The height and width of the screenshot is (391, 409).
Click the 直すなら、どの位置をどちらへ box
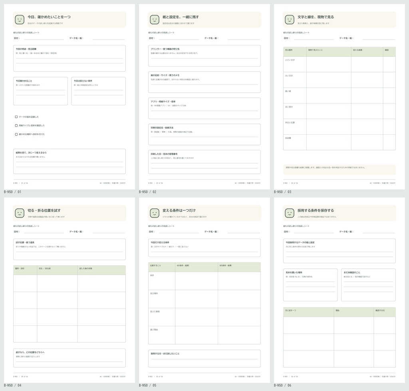(69, 358)
